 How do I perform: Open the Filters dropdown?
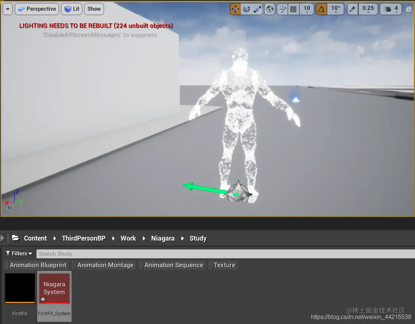19,253
